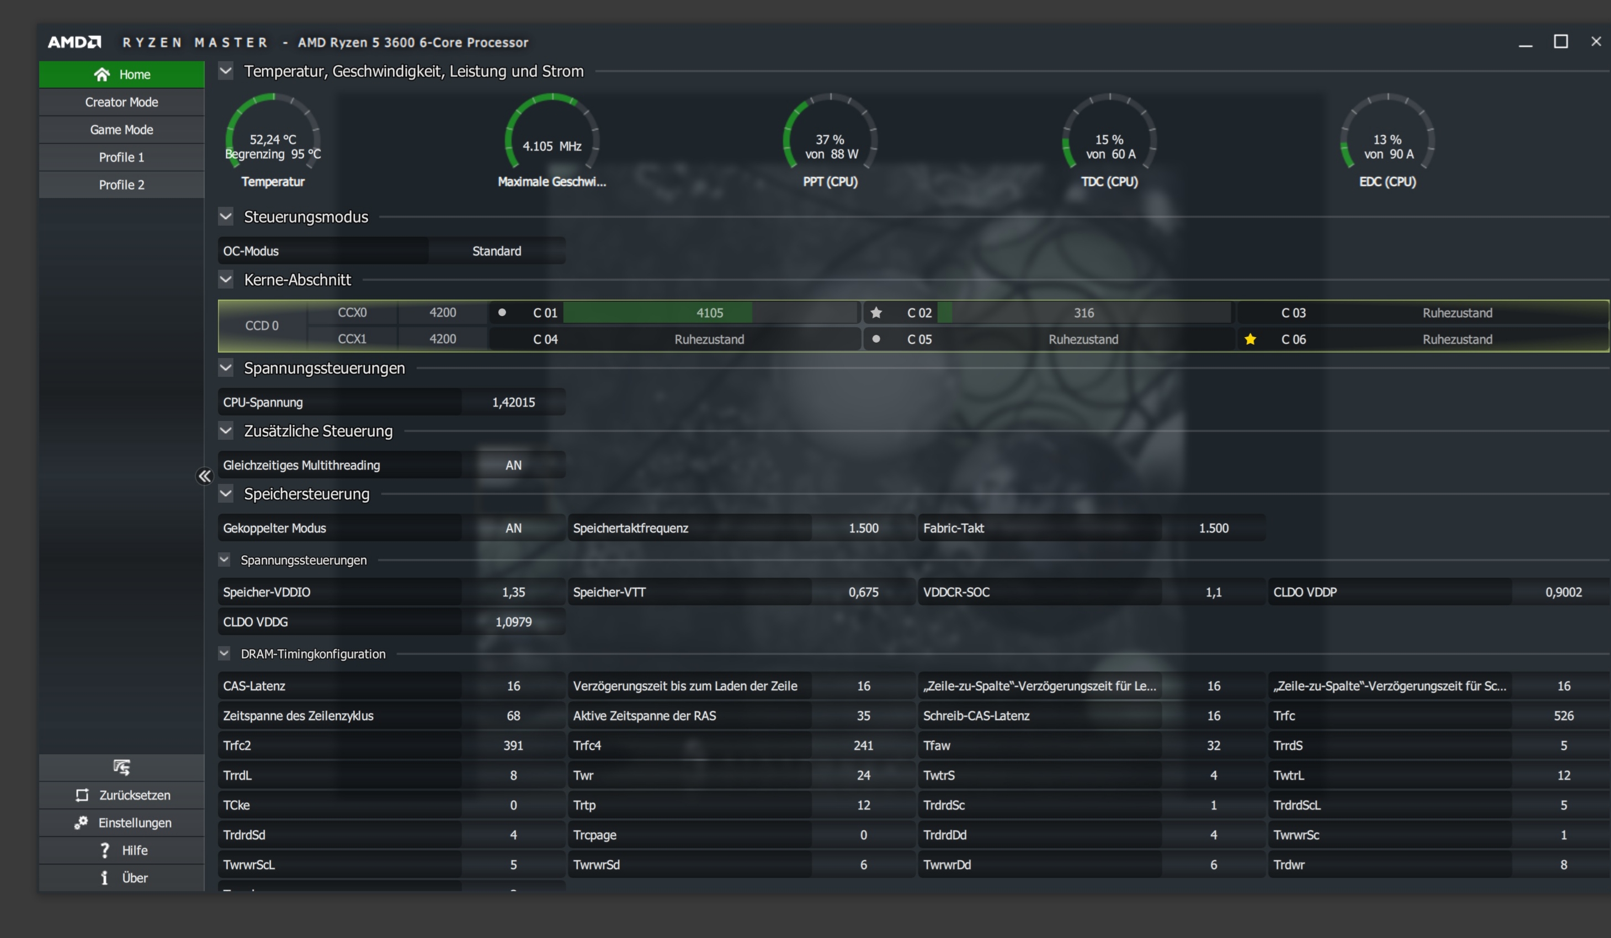
Task: Open Einstellungen via gear icon
Action: [x=81, y=823]
